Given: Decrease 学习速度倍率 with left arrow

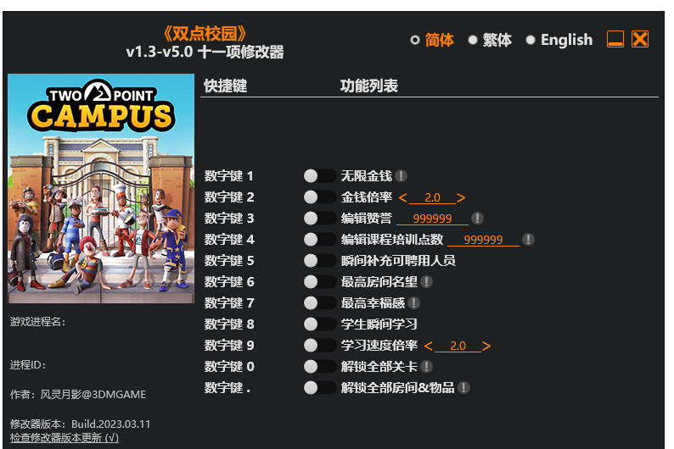Looking at the screenshot, I should (428, 346).
